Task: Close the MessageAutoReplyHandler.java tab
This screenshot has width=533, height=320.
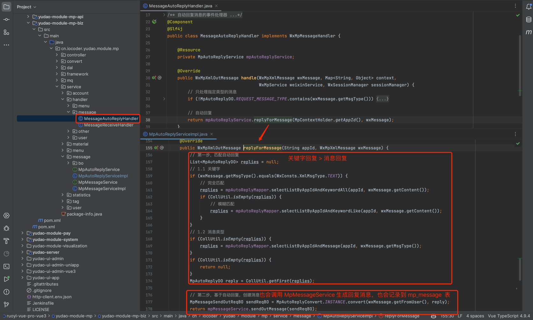Action: tap(217, 6)
